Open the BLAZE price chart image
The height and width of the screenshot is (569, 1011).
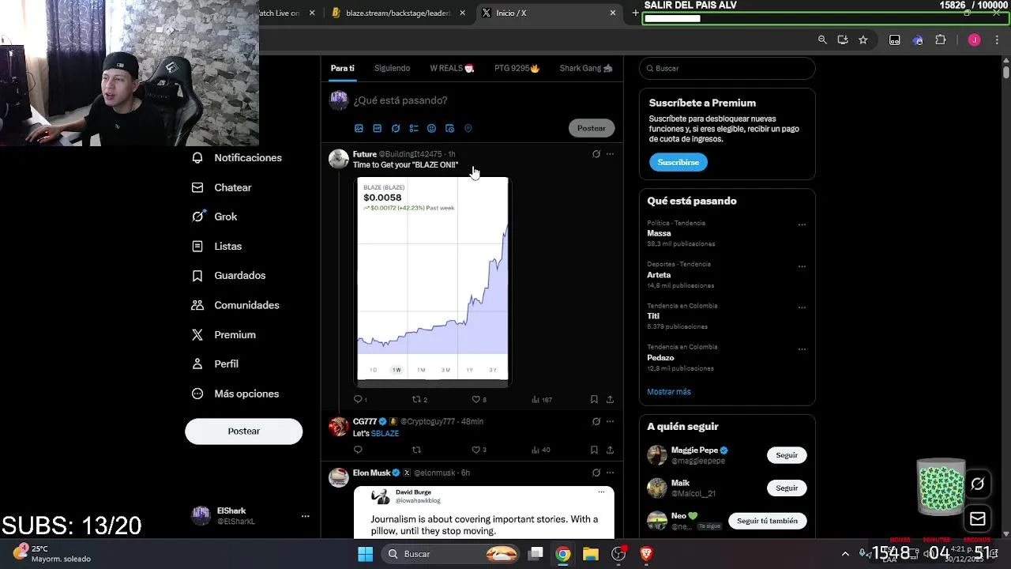point(432,281)
